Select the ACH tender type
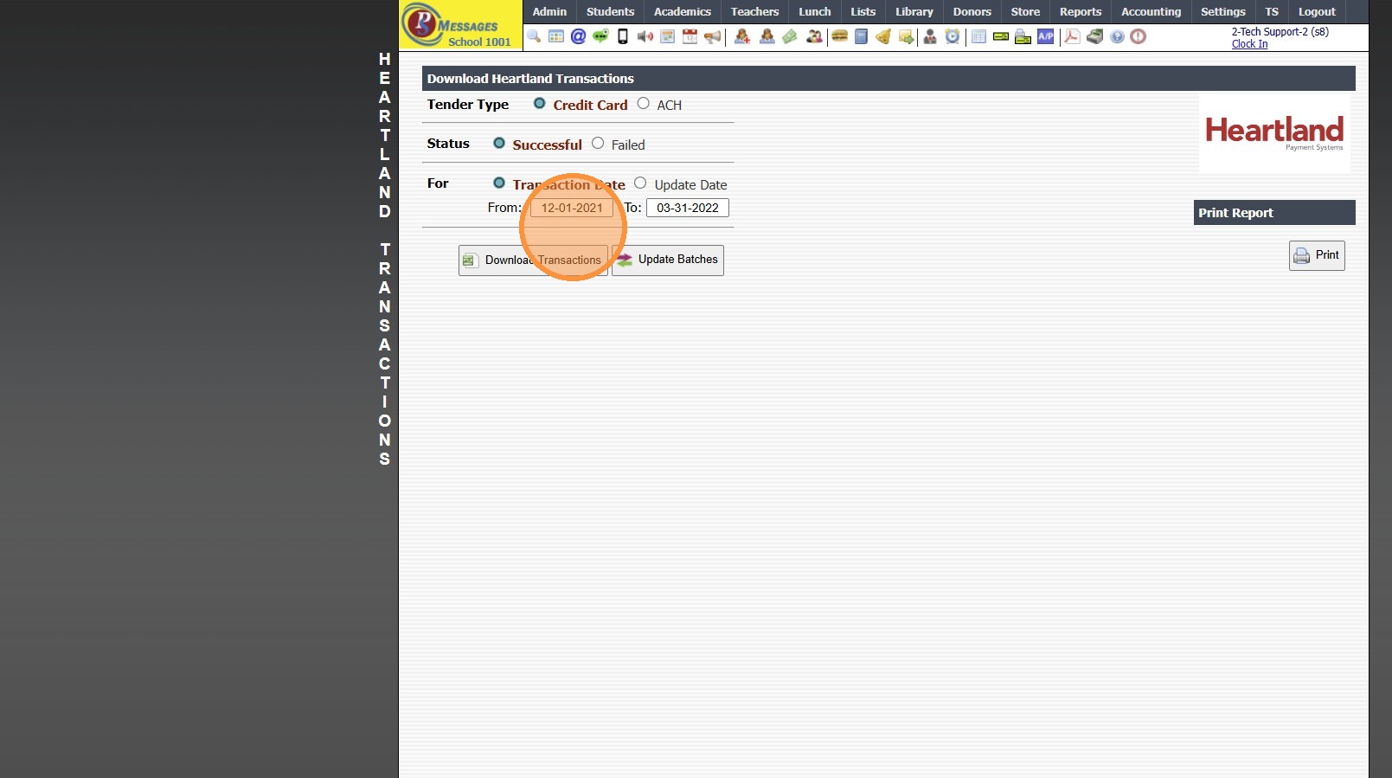Image resolution: width=1392 pixels, height=778 pixels. pos(644,104)
